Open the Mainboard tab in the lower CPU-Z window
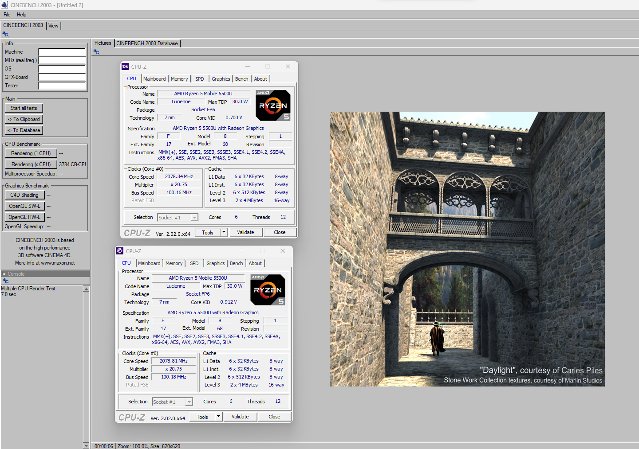Image resolution: width=639 pixels, height=449 pixels. [149, 263]
